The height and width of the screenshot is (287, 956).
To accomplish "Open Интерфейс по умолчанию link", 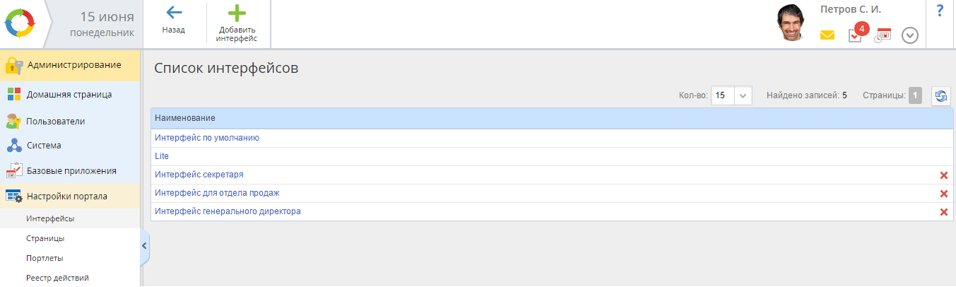I will coord(207,138).
